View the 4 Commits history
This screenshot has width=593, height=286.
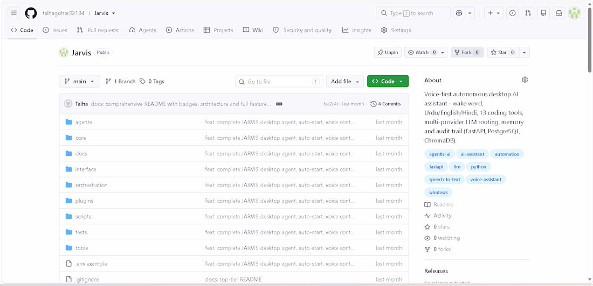tap(386, 104)
